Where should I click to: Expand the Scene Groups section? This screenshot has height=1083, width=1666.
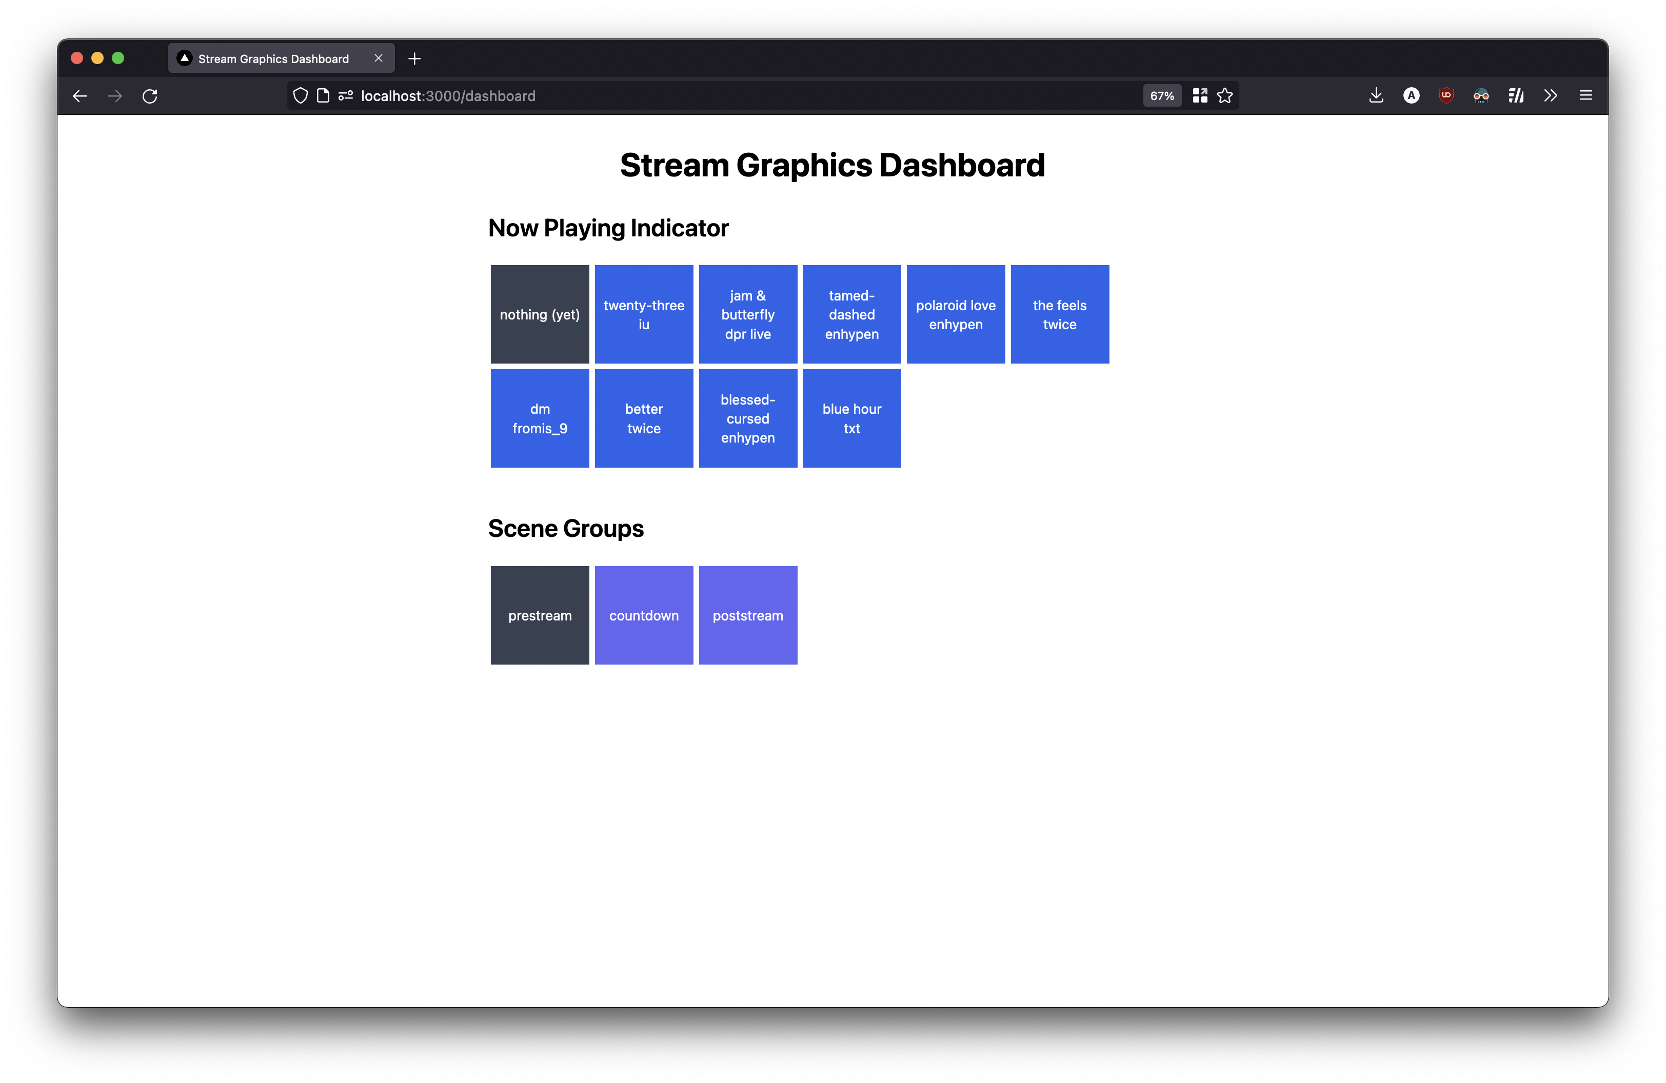click(566, 527)
